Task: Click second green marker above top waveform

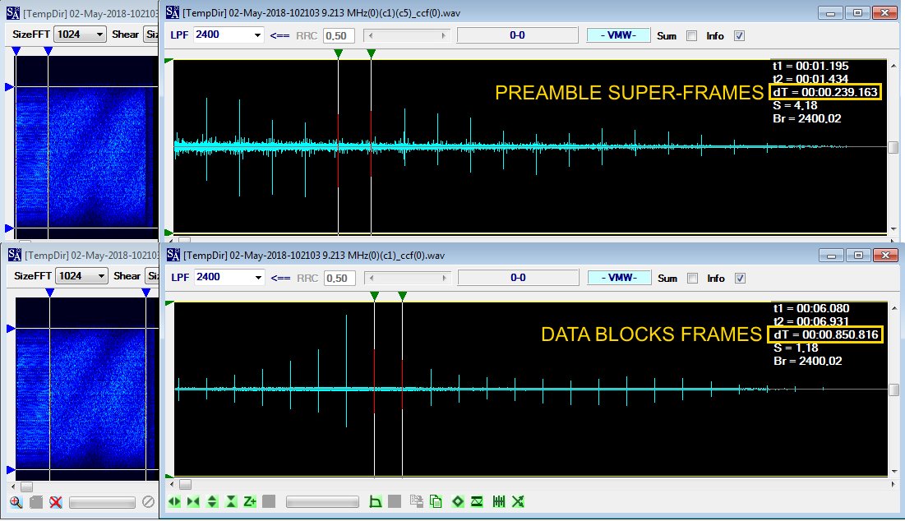Action: 371,53
